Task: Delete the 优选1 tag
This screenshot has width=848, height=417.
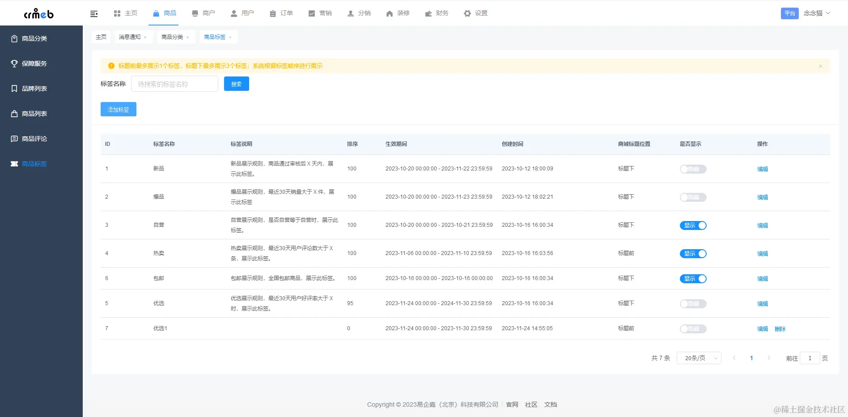Action: click(x=780, y=329)
